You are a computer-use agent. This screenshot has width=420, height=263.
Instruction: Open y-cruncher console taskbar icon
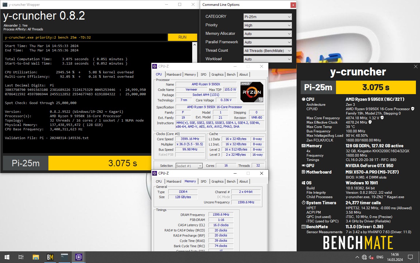coord(64,257)
